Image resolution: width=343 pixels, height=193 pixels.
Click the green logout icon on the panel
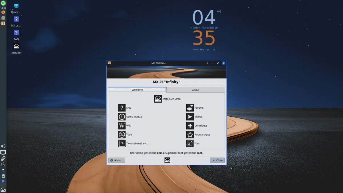coord(3,3)
